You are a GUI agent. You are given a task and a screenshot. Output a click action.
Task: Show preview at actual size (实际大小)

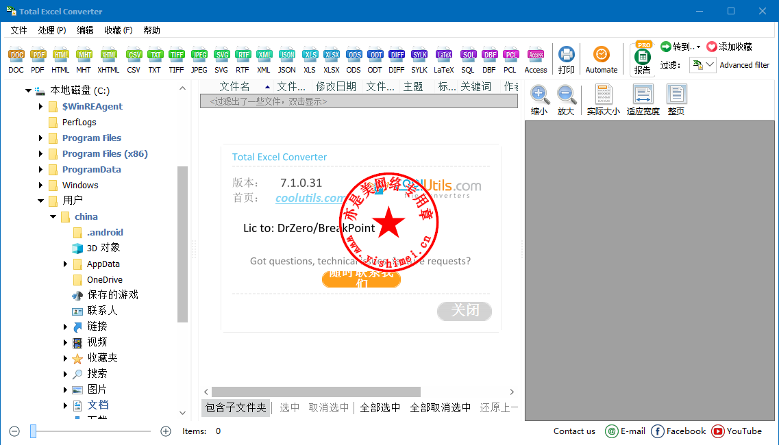coord(603,100)
